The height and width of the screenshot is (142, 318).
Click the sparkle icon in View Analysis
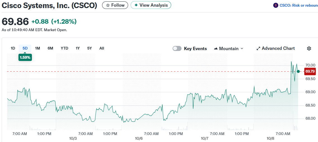pyautogui.click(x=136, y=5)
